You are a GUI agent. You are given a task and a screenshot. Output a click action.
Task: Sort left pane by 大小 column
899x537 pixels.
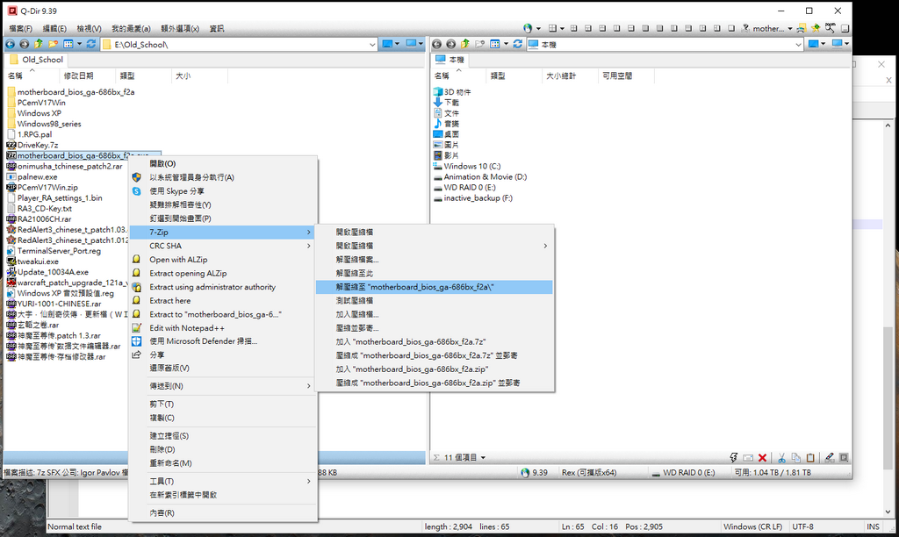click(199, 75)
